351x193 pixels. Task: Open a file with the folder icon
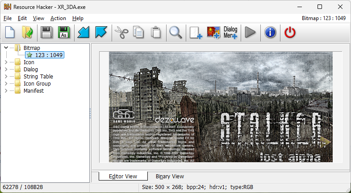(27, 33)
